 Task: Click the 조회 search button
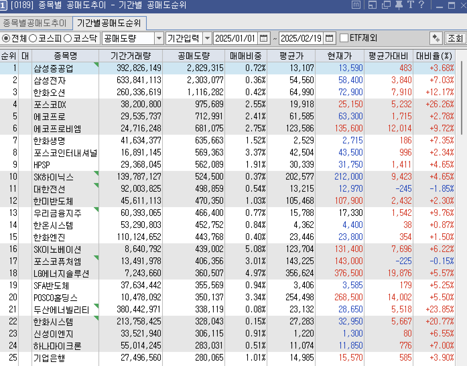coord(455,38)
